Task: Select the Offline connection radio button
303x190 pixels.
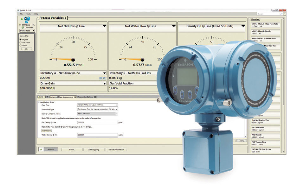Action: click(x=21, y=45)
